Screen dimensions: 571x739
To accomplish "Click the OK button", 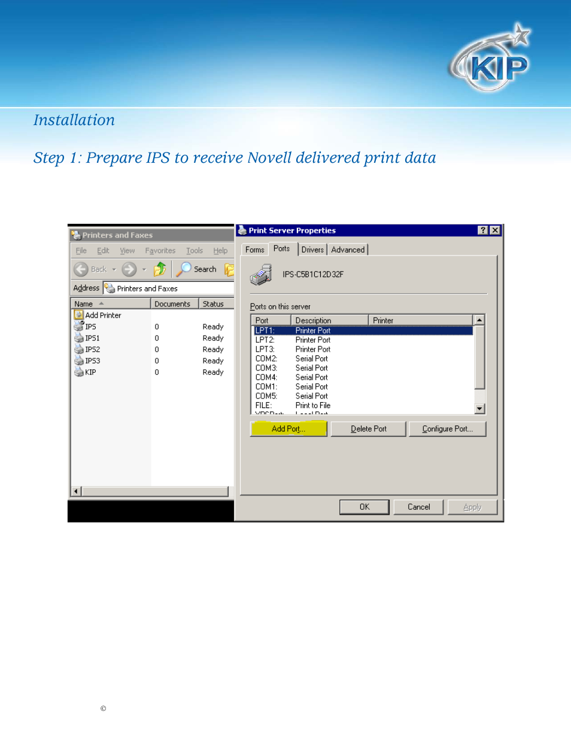I will [x=365, y=507].
